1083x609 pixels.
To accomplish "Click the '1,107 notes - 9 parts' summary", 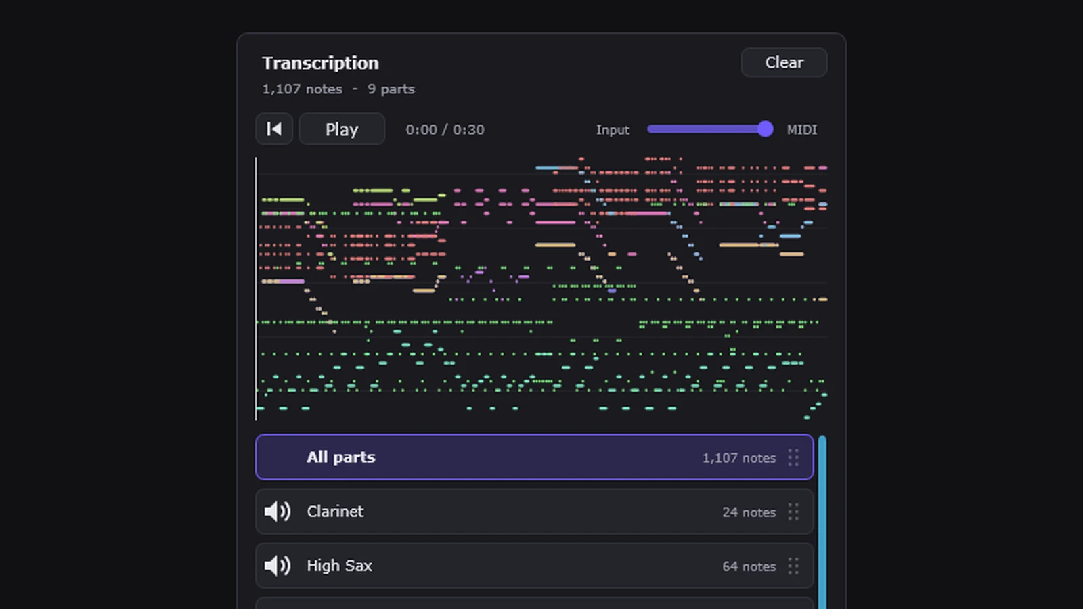I will point(338,89).
